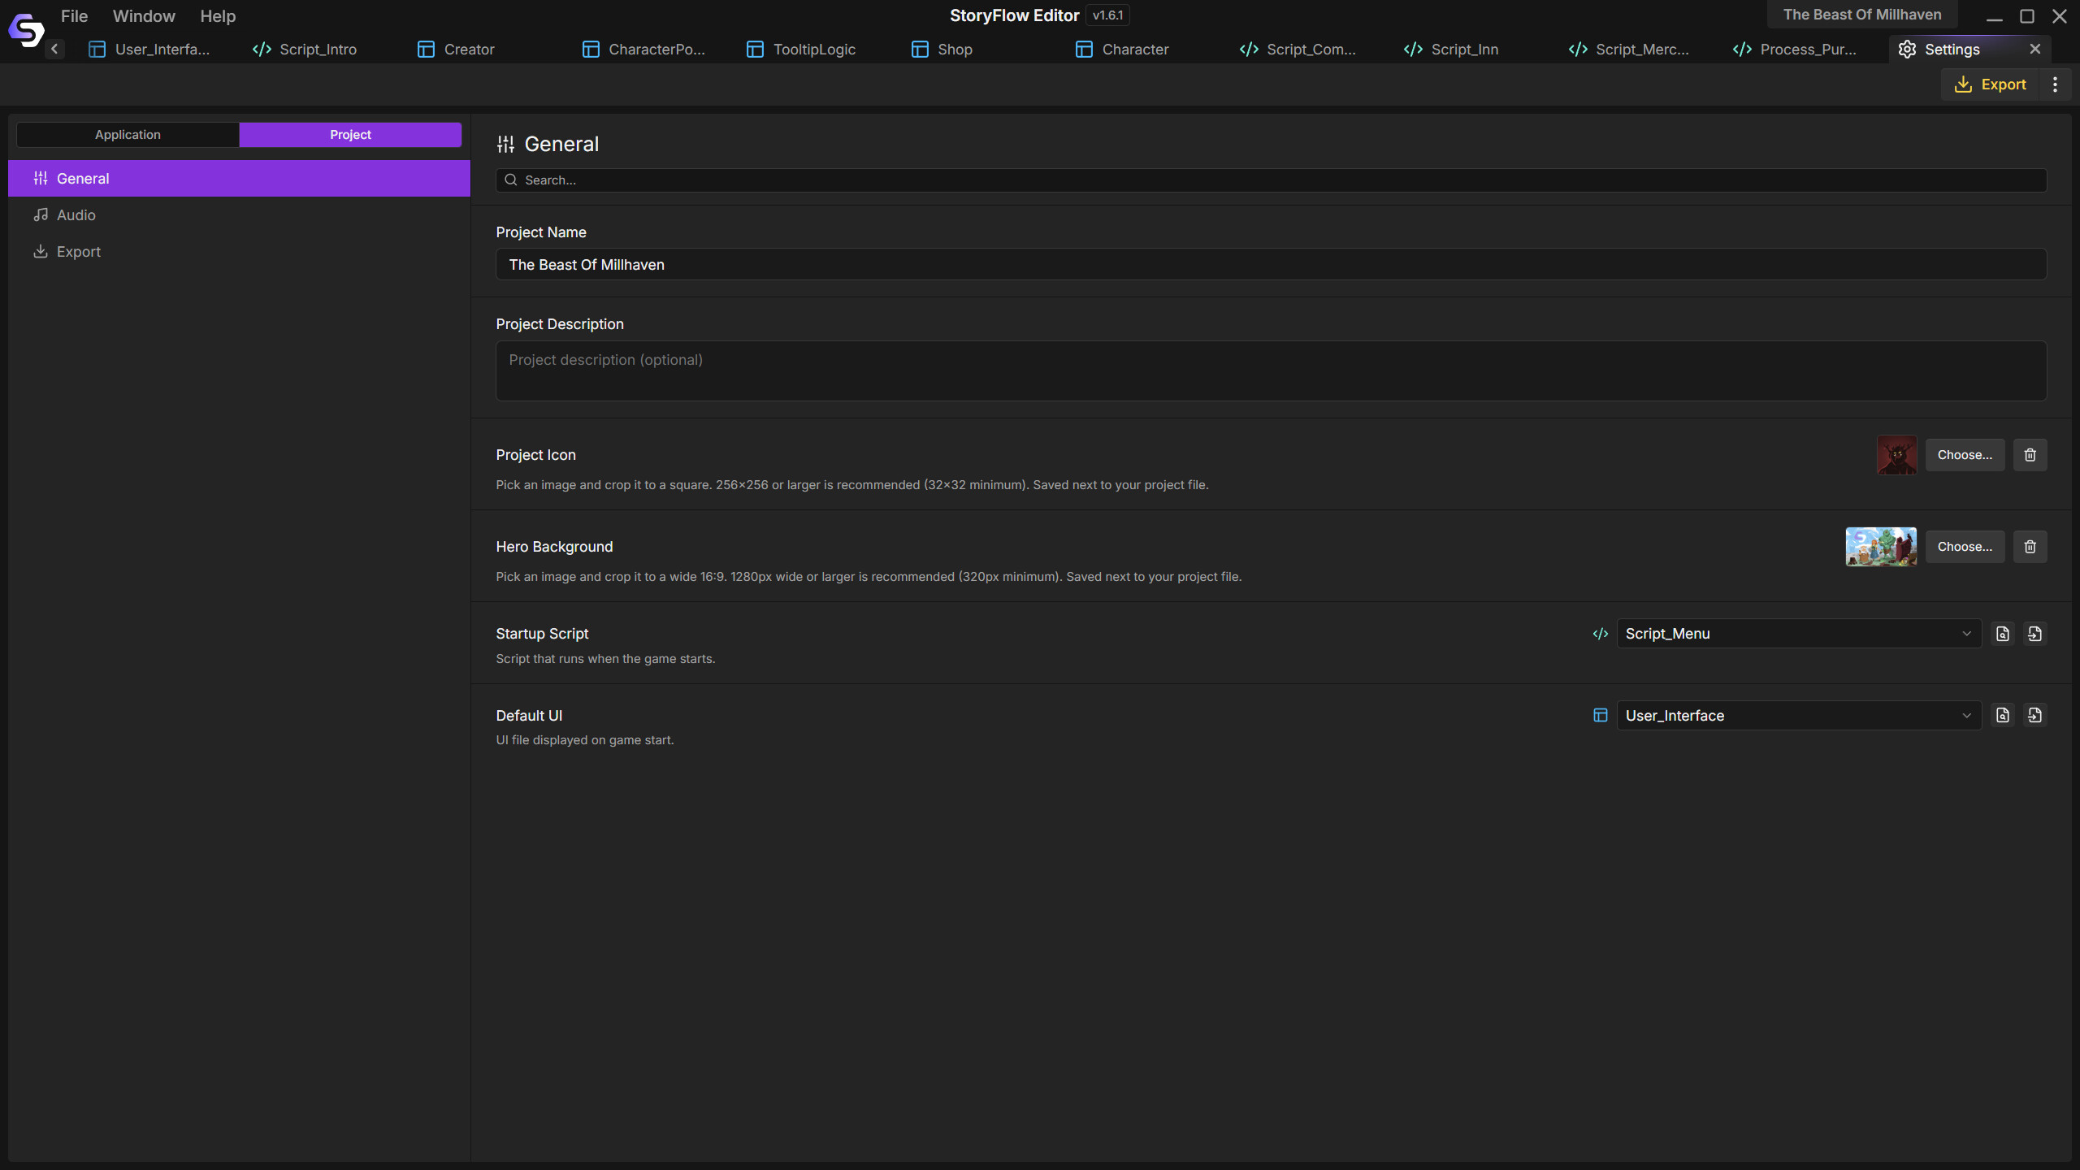Click the Character layout tab icon

pyautogui.click(x=1084, y=50)
